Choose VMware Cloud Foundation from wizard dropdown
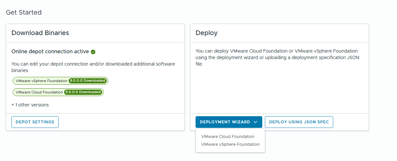This screenshot has width=397, height=161. coord(228,137)
